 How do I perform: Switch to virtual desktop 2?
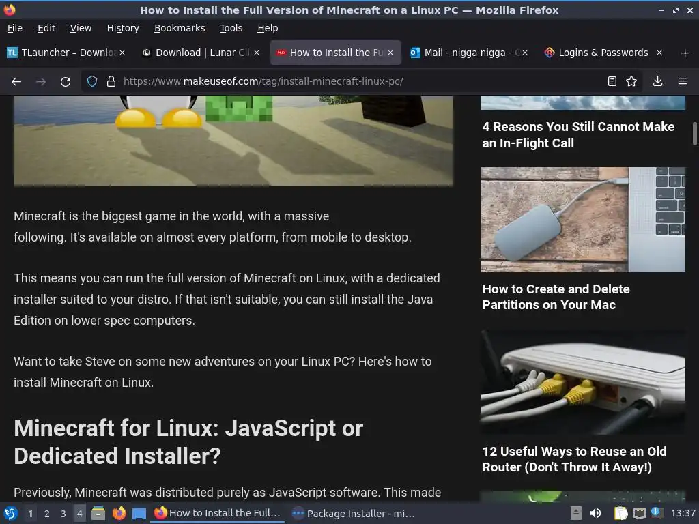point(47,514)
